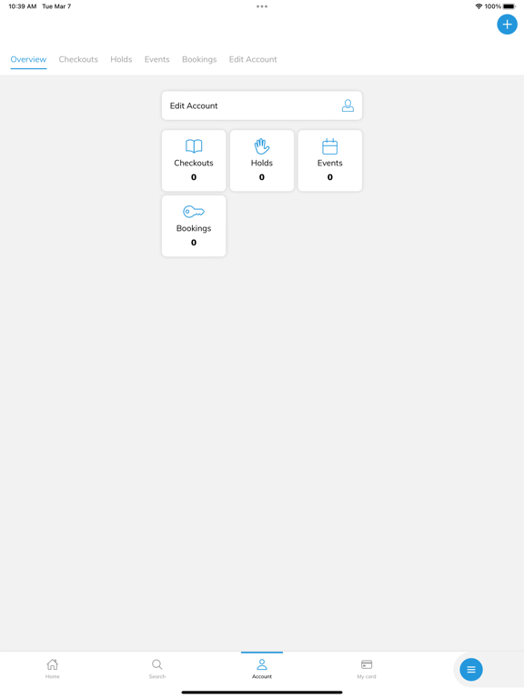
Task: Tap the blue plus button
Action: (507, 25)
